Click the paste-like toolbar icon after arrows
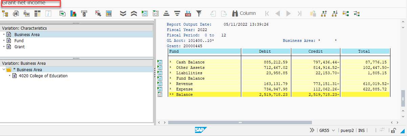Image resolution: width=407 pixels, height=136 pixels. (313, 13)
